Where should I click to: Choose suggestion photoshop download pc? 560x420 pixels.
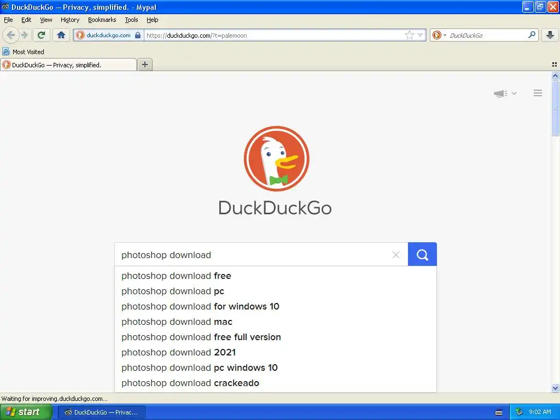(276, 291)
